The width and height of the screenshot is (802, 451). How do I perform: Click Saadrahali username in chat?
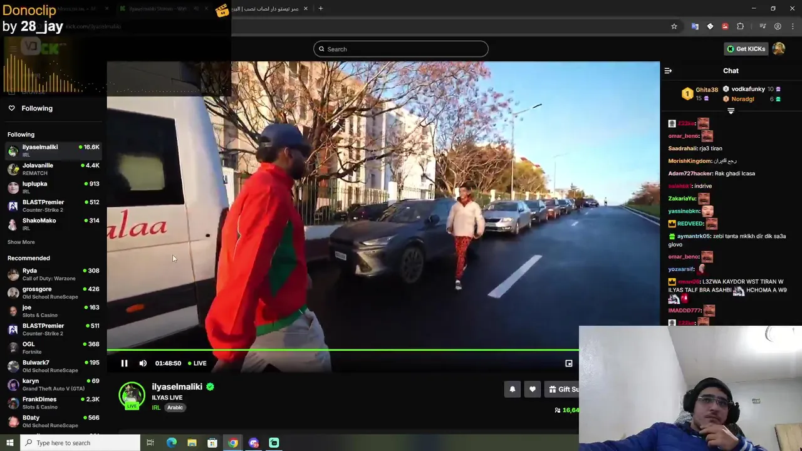pyautogui.click(x=683, y=148)
